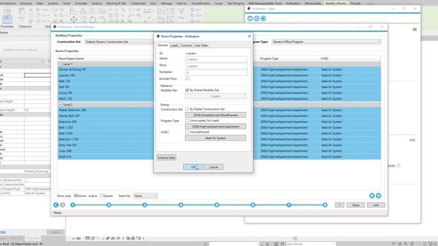Jump to step 6 marker

253,205
